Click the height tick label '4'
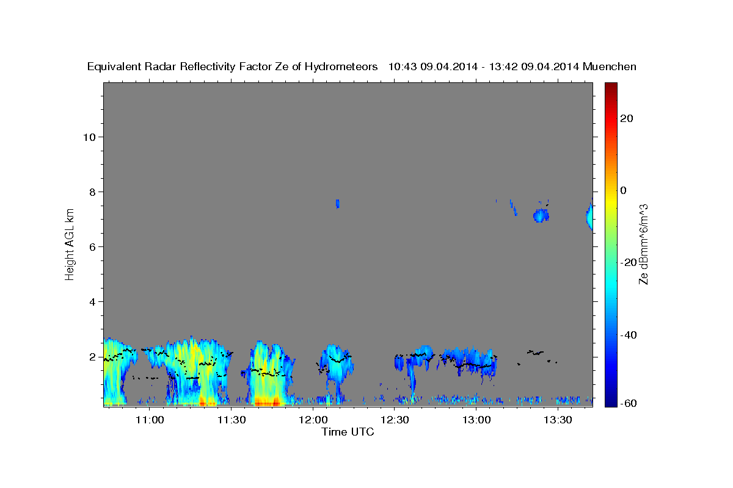 (x=92, y=301)
